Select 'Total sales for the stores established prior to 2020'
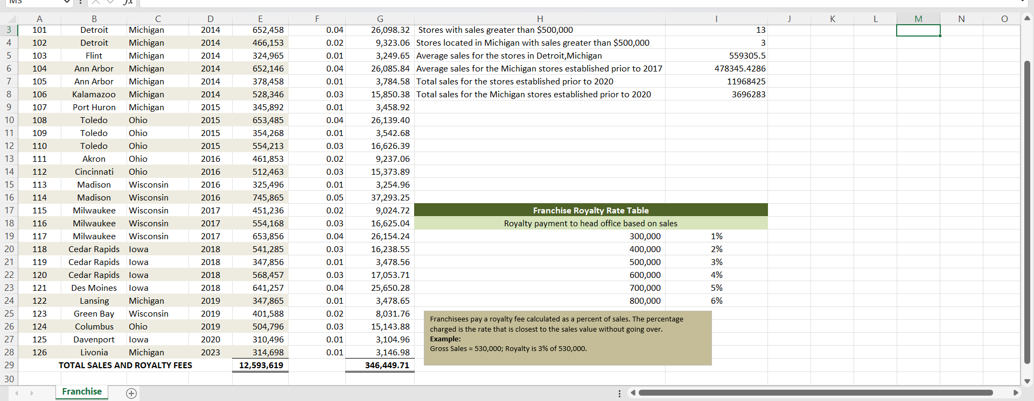1034x401 pixels. pos(540,82)
